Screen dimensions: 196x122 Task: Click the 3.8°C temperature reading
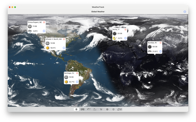tap(35, 31)
